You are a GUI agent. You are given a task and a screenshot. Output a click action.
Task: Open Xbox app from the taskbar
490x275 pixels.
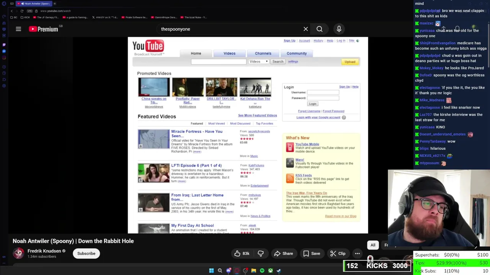[x=270, y=271]
